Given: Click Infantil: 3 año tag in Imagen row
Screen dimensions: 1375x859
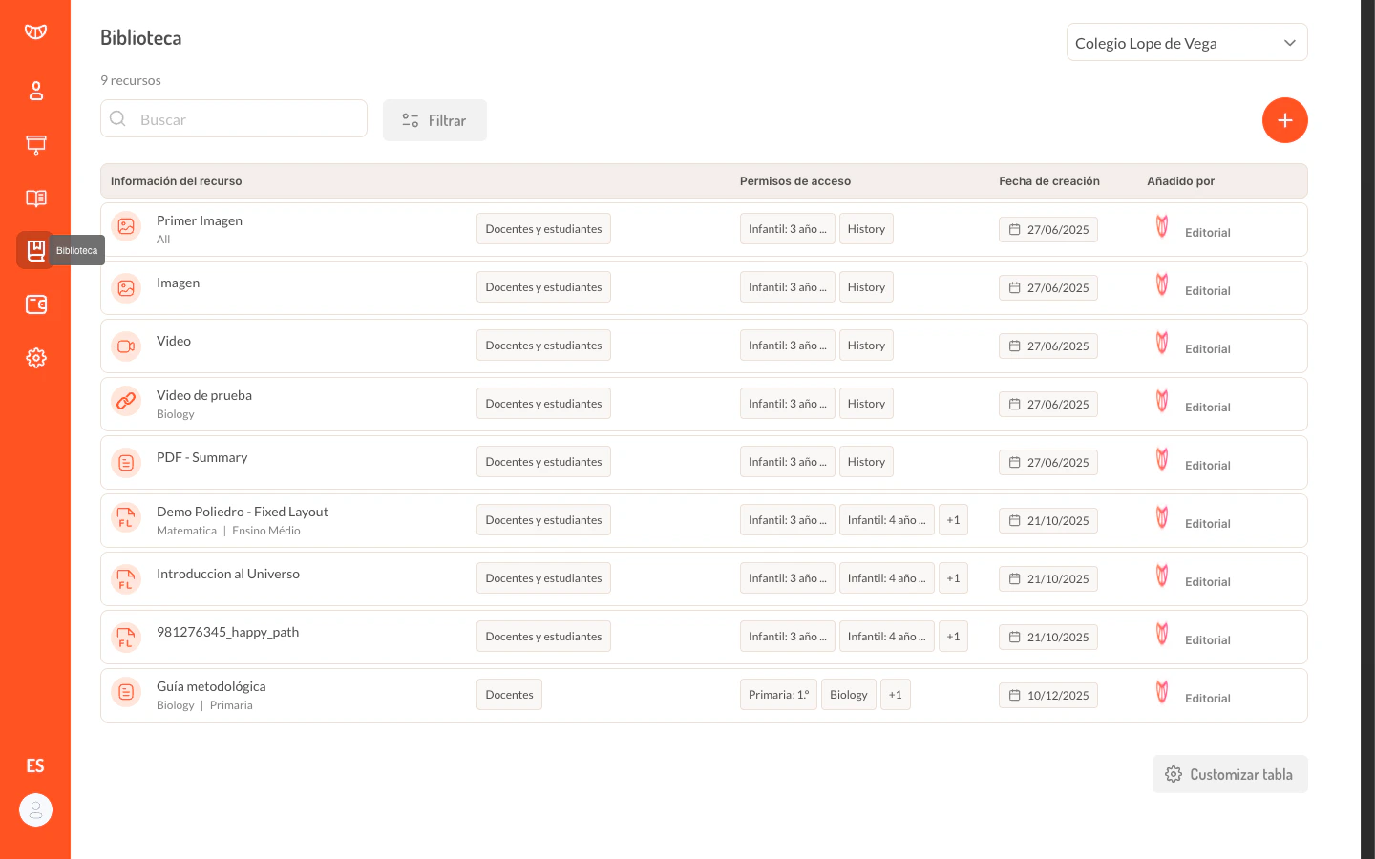Looking at the screenshot, I should click(x=788, y=287).
